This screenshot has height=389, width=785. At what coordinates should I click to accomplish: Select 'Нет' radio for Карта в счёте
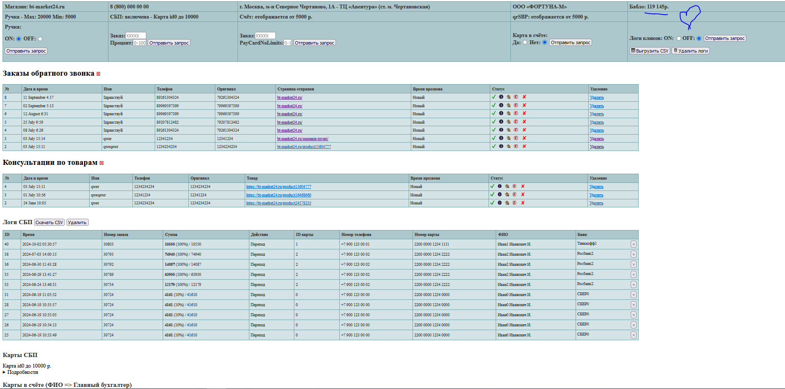(x=545, y=42)
